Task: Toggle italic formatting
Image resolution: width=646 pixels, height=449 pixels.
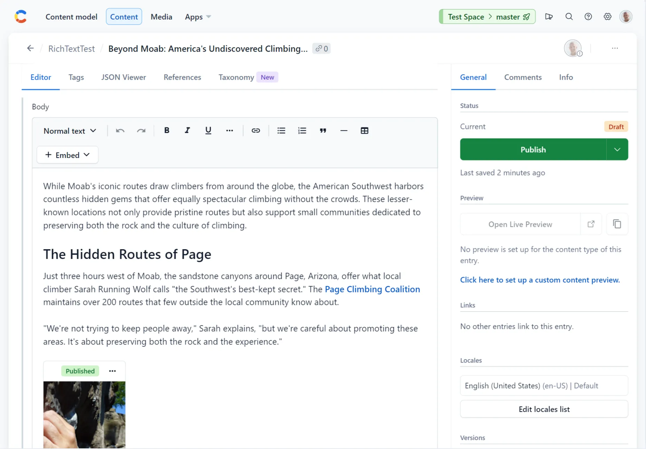Action: [x=187, y=130]
